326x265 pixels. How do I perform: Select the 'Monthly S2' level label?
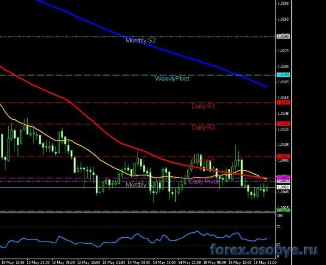point(140,40)
